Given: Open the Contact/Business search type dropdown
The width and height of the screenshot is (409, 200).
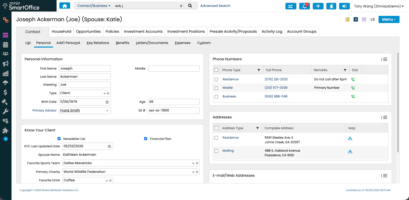Looking at the screenshot, I should 94,6.
